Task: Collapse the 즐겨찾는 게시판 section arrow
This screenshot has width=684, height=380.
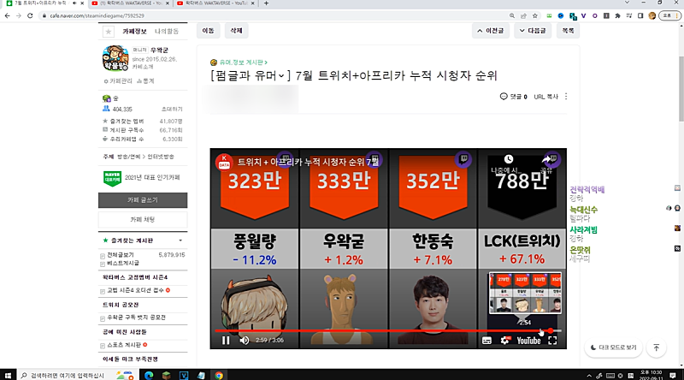Action: (180, 240)
